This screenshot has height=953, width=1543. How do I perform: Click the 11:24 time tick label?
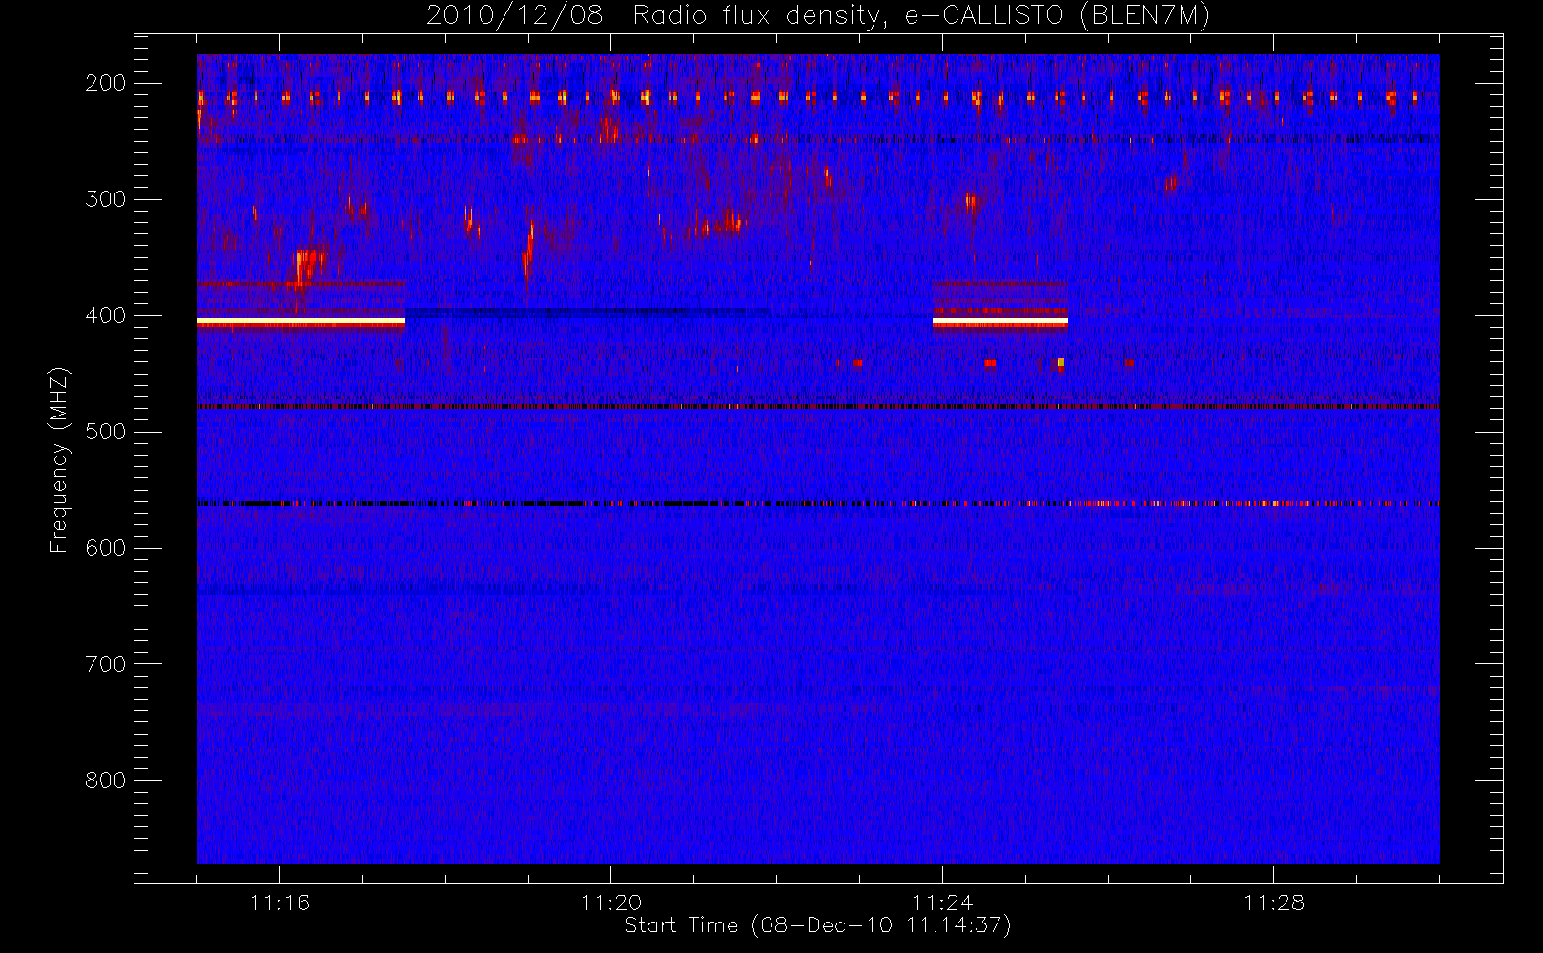click(942, 902)
